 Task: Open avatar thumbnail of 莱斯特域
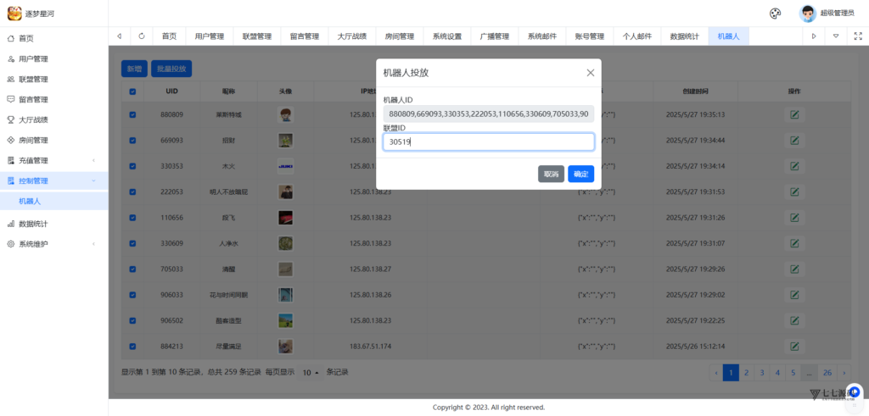[285, 114]
